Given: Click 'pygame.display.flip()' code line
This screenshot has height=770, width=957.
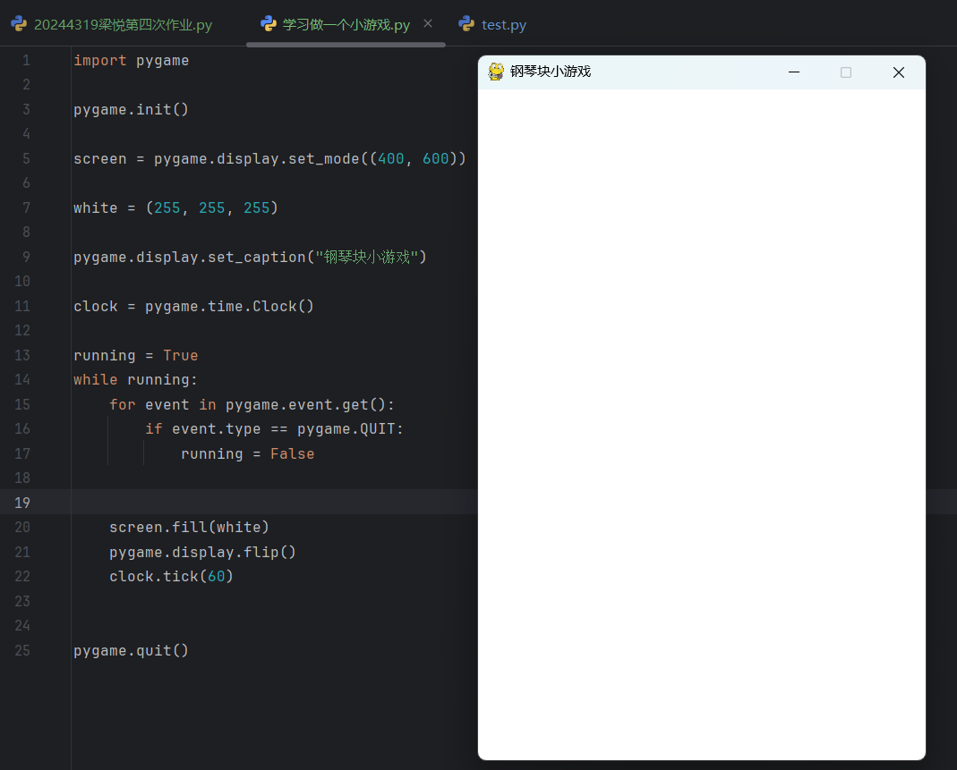Looking at the screenshot, I should point(202,553).
